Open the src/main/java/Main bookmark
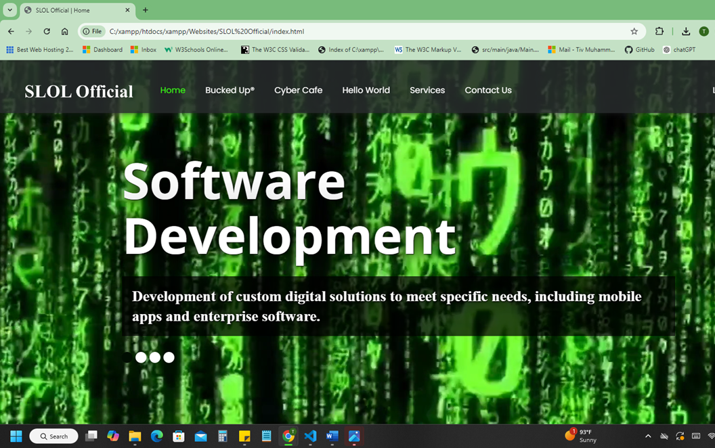 [505, 49]
